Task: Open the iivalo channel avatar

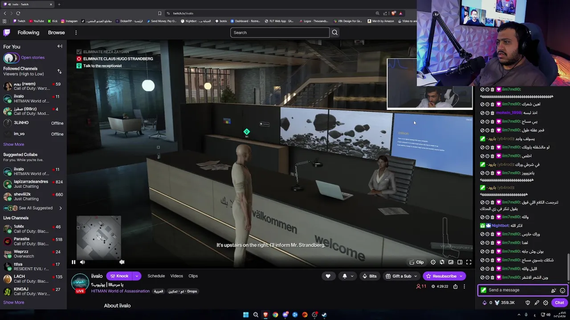Action: coord(80,283)
